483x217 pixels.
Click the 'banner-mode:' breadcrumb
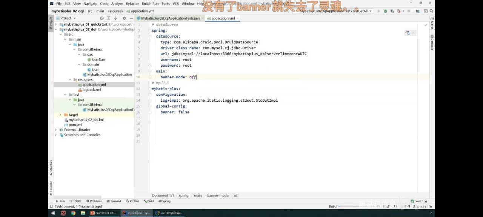[x=218, y=196]
